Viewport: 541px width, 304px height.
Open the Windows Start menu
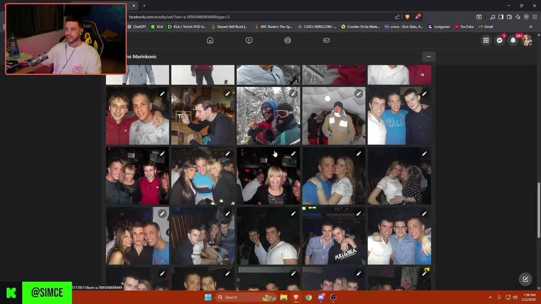pyautogui.click(x=208, y=297)
